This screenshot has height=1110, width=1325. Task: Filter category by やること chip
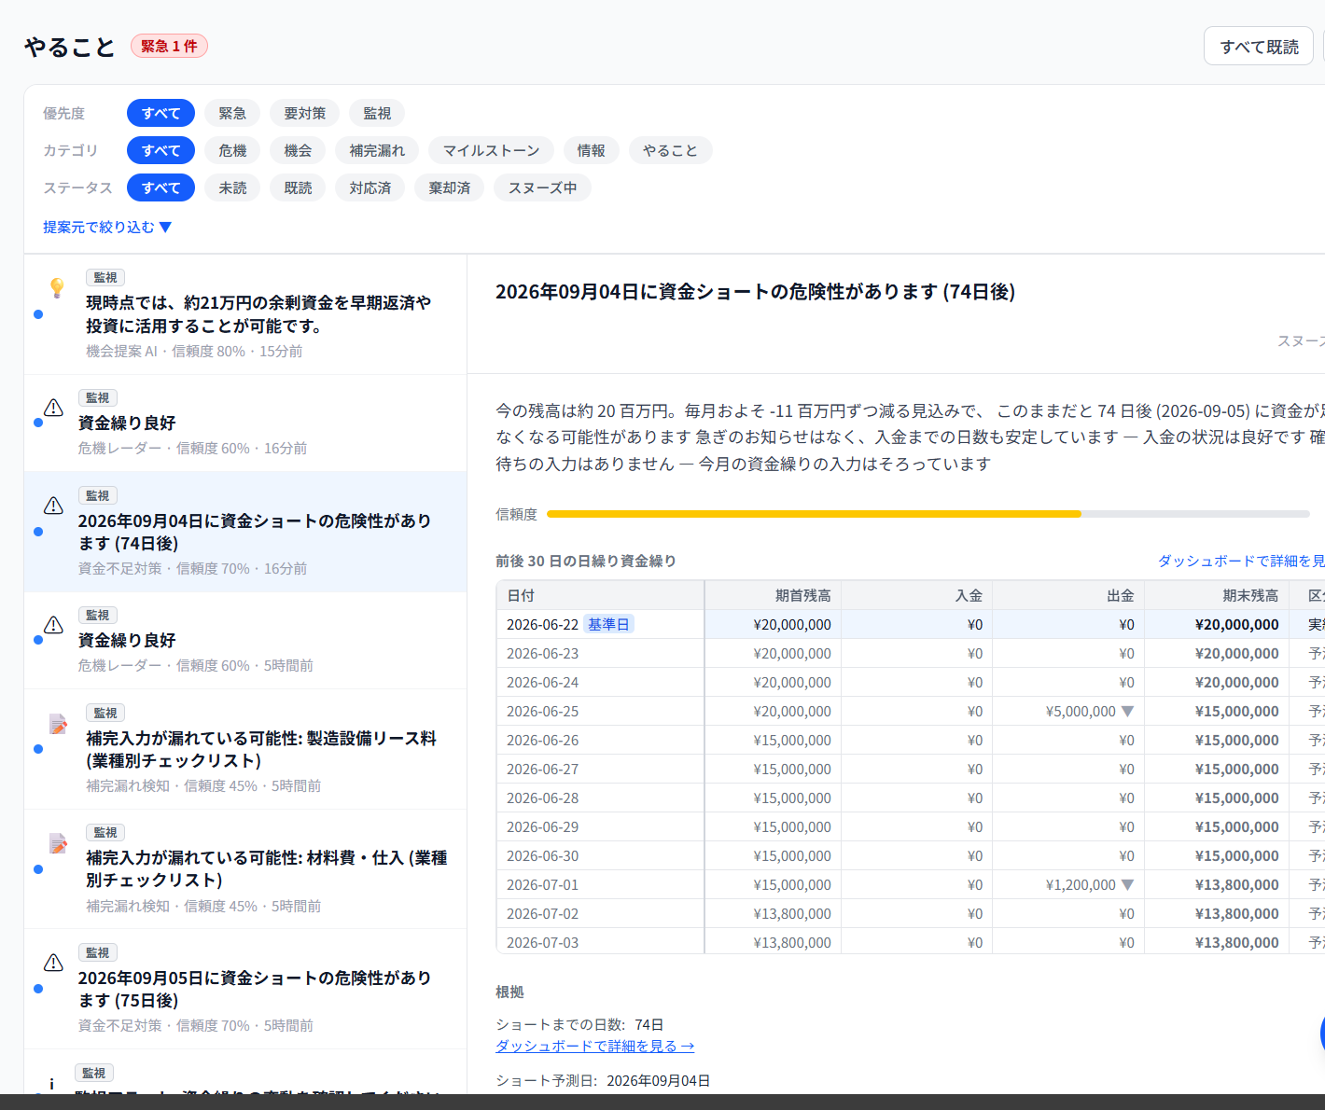[x=670, y=150]
